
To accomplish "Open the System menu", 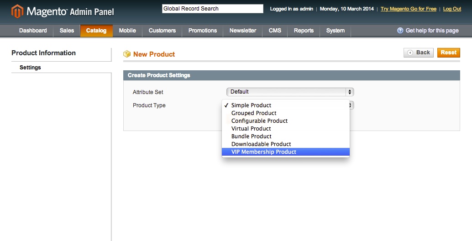I will click(x=336, y=31).
